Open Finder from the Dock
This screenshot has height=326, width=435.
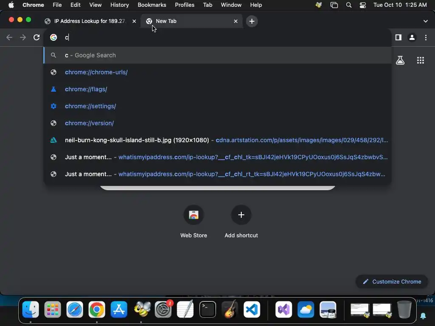click(x=31, y=309)
